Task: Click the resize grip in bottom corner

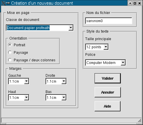Action: coord(139,121)
